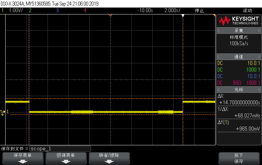Click the ΔY(1) +965.00mV readout
This screenshot has width=262, height=165.
coord(239,126)
